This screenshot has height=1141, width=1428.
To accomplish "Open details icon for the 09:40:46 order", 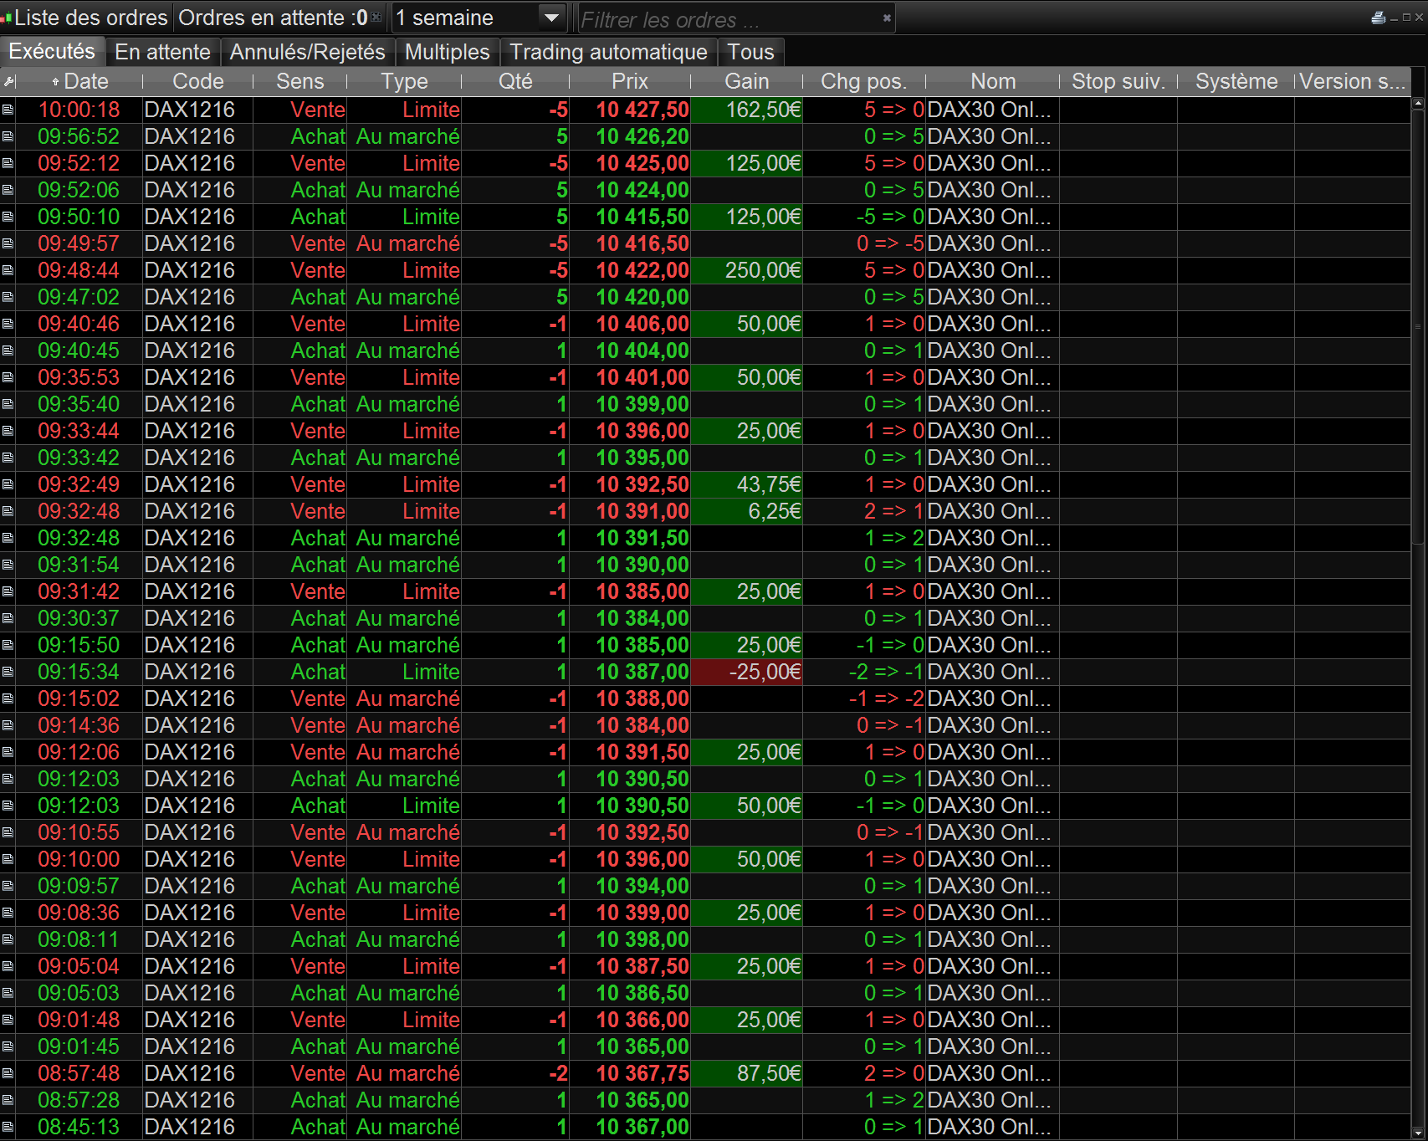I will pyautogui.click(x=8, y=324).
